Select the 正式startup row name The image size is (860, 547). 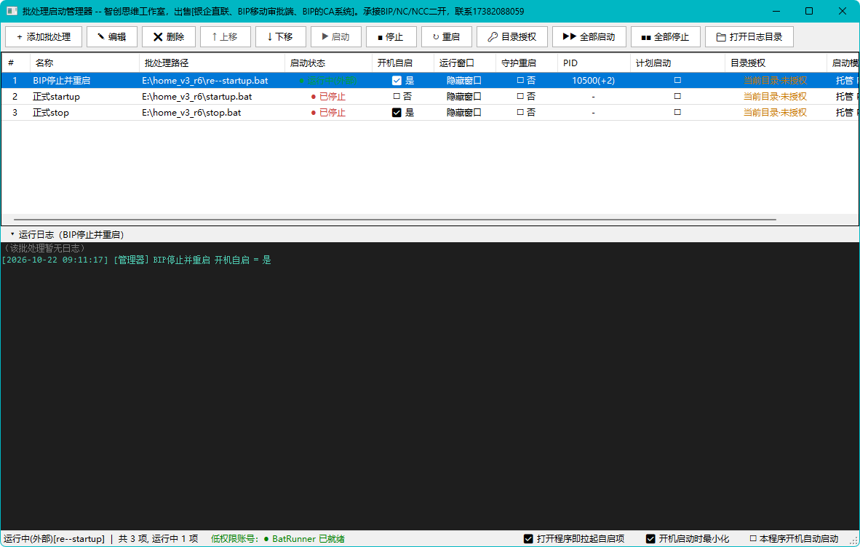pyautogui.click(x=56, y=97)
